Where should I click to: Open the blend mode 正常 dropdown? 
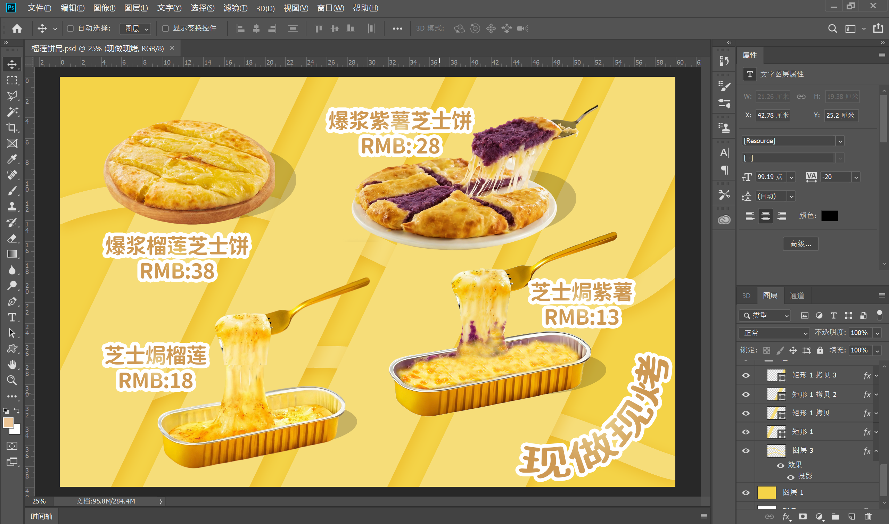coord(774,333)
